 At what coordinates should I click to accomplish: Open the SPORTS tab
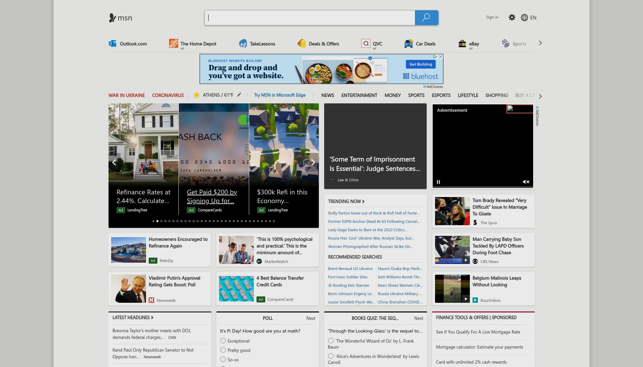416,95
